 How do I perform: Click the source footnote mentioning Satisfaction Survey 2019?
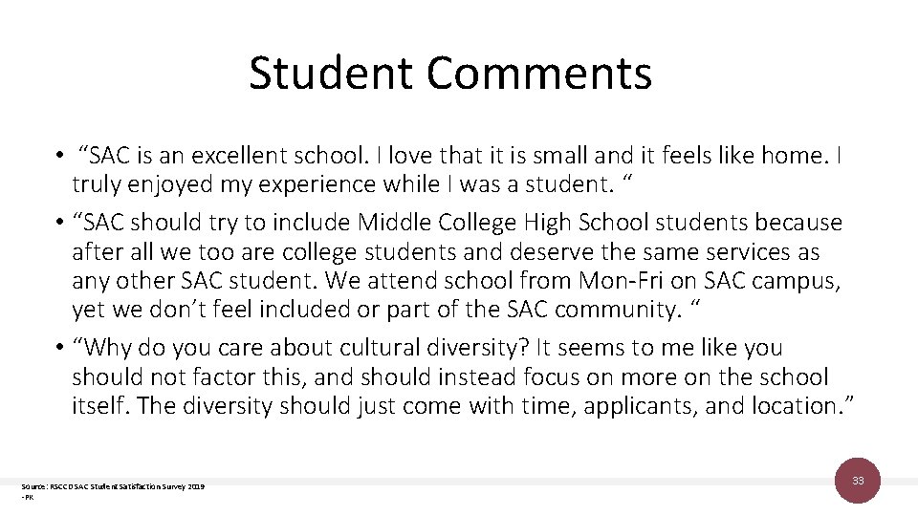click(x=113, y=487)
